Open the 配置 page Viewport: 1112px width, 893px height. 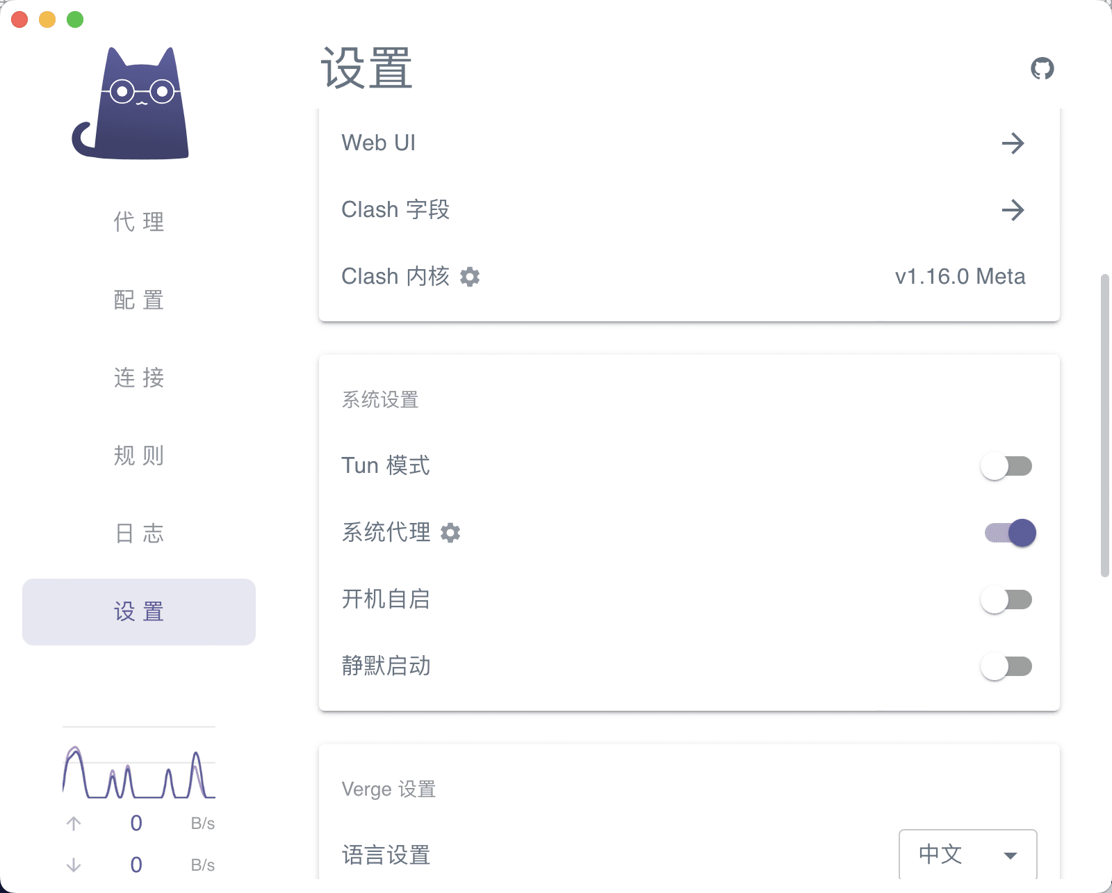(139, 300)
